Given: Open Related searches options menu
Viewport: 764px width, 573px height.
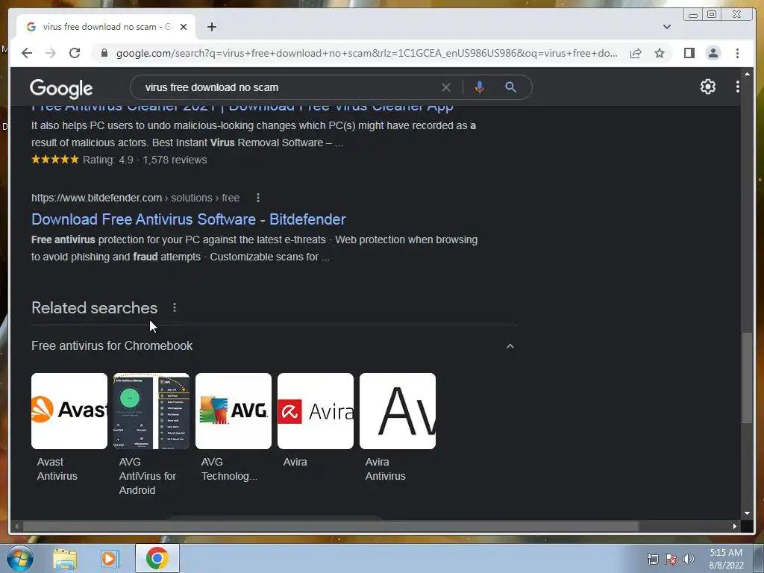Looking at the screenshot, I should pyautogui.click(x=175, y=308).
